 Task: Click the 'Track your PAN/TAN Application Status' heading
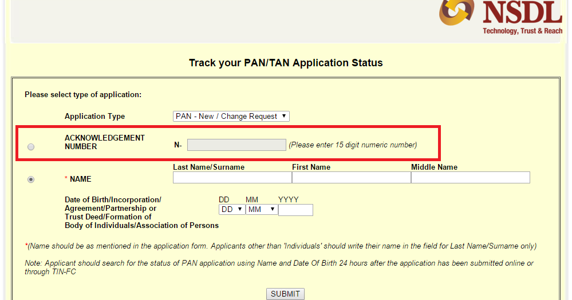click(286, 63)
